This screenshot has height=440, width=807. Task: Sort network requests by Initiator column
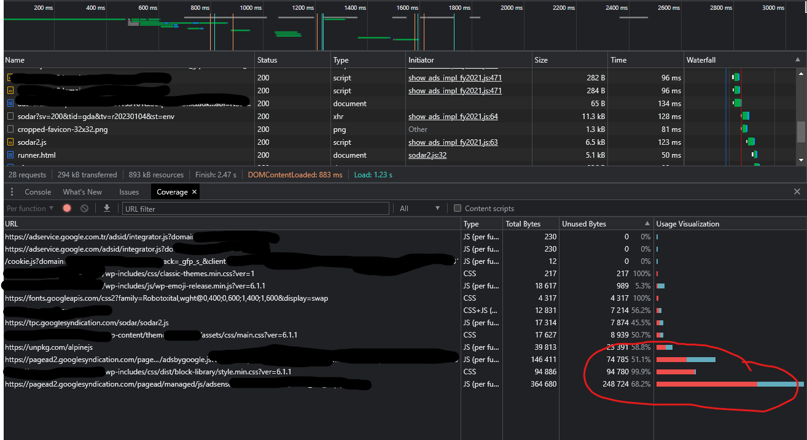coord(469,60)
